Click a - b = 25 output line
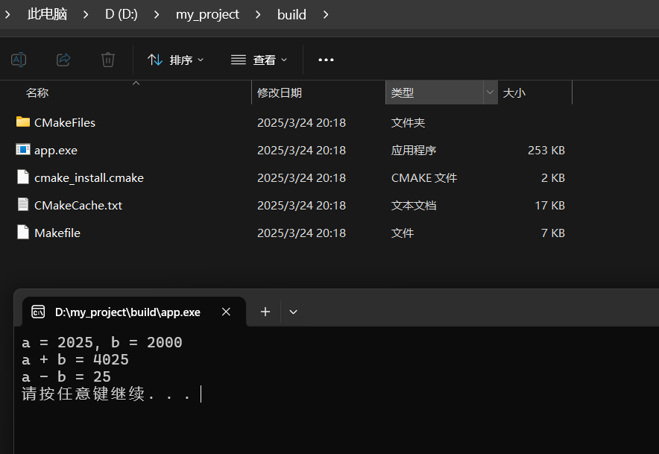The image size is (659, 454). coord(66,376)
